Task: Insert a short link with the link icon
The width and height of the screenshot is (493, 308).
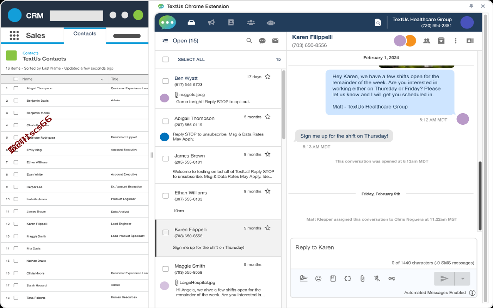Action: tap(392, 278)
